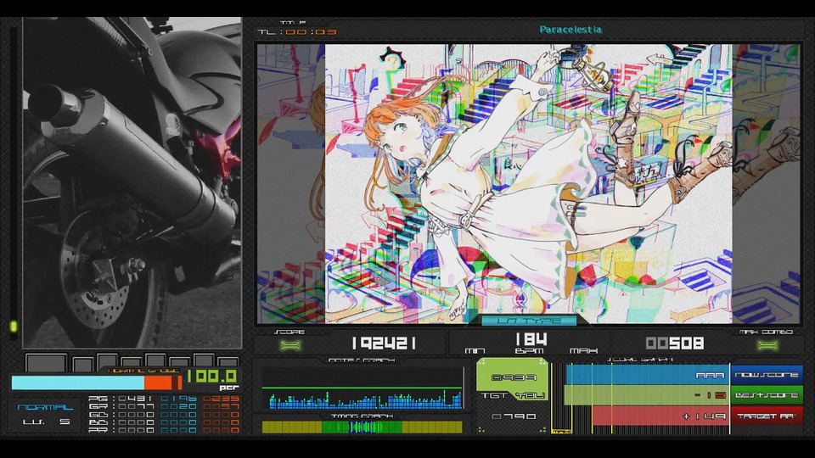Screen dimensions: 815x458
Task: Click the timing graph bar
Action: [363, 427]
